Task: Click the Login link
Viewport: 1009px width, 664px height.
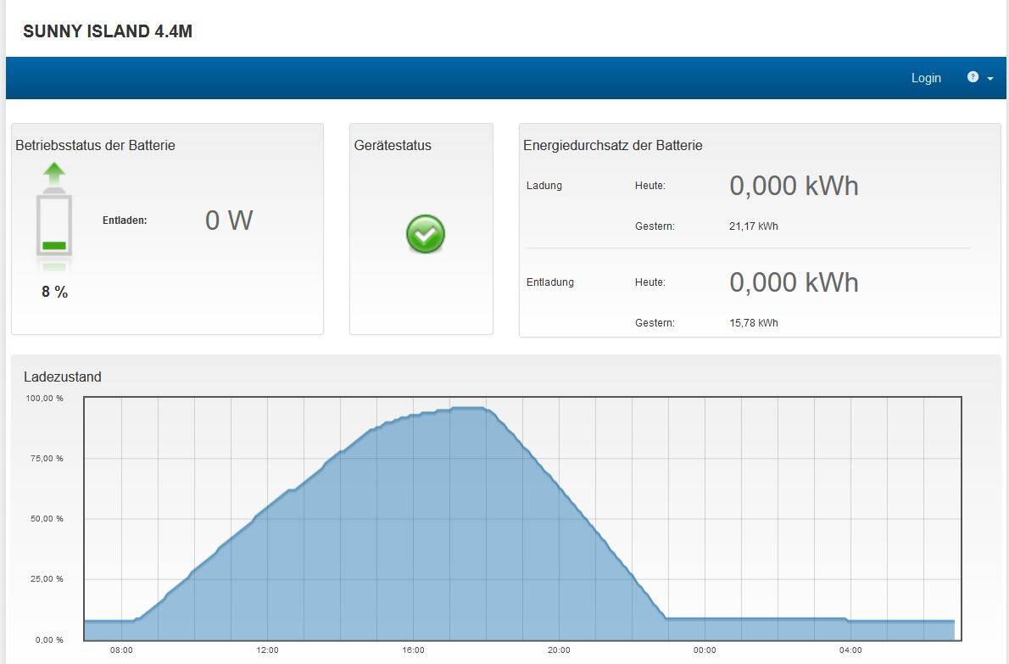Action: tap(926, 78)
